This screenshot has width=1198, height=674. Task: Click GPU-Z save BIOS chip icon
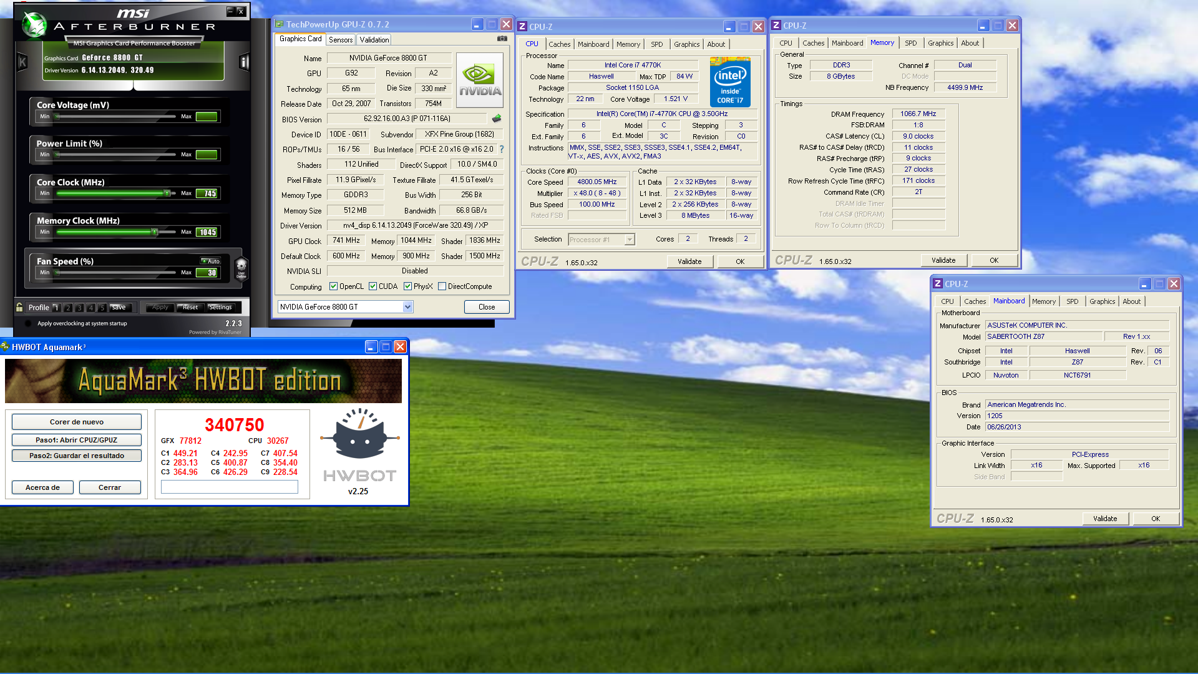(x=497, y=119)
